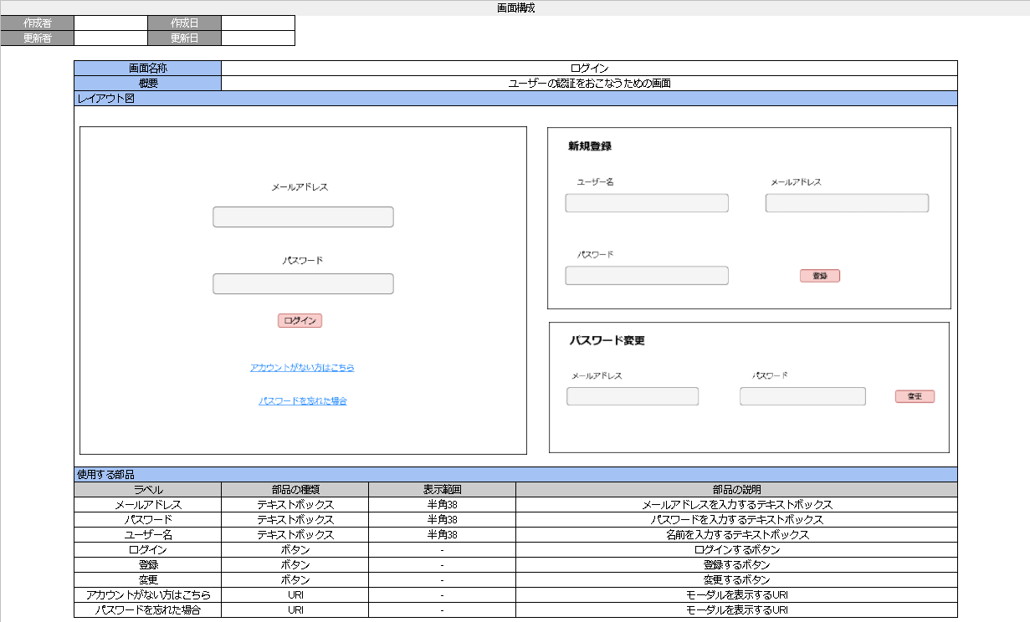Click the メールアドレス field in 新規登録

pos(847,203)
